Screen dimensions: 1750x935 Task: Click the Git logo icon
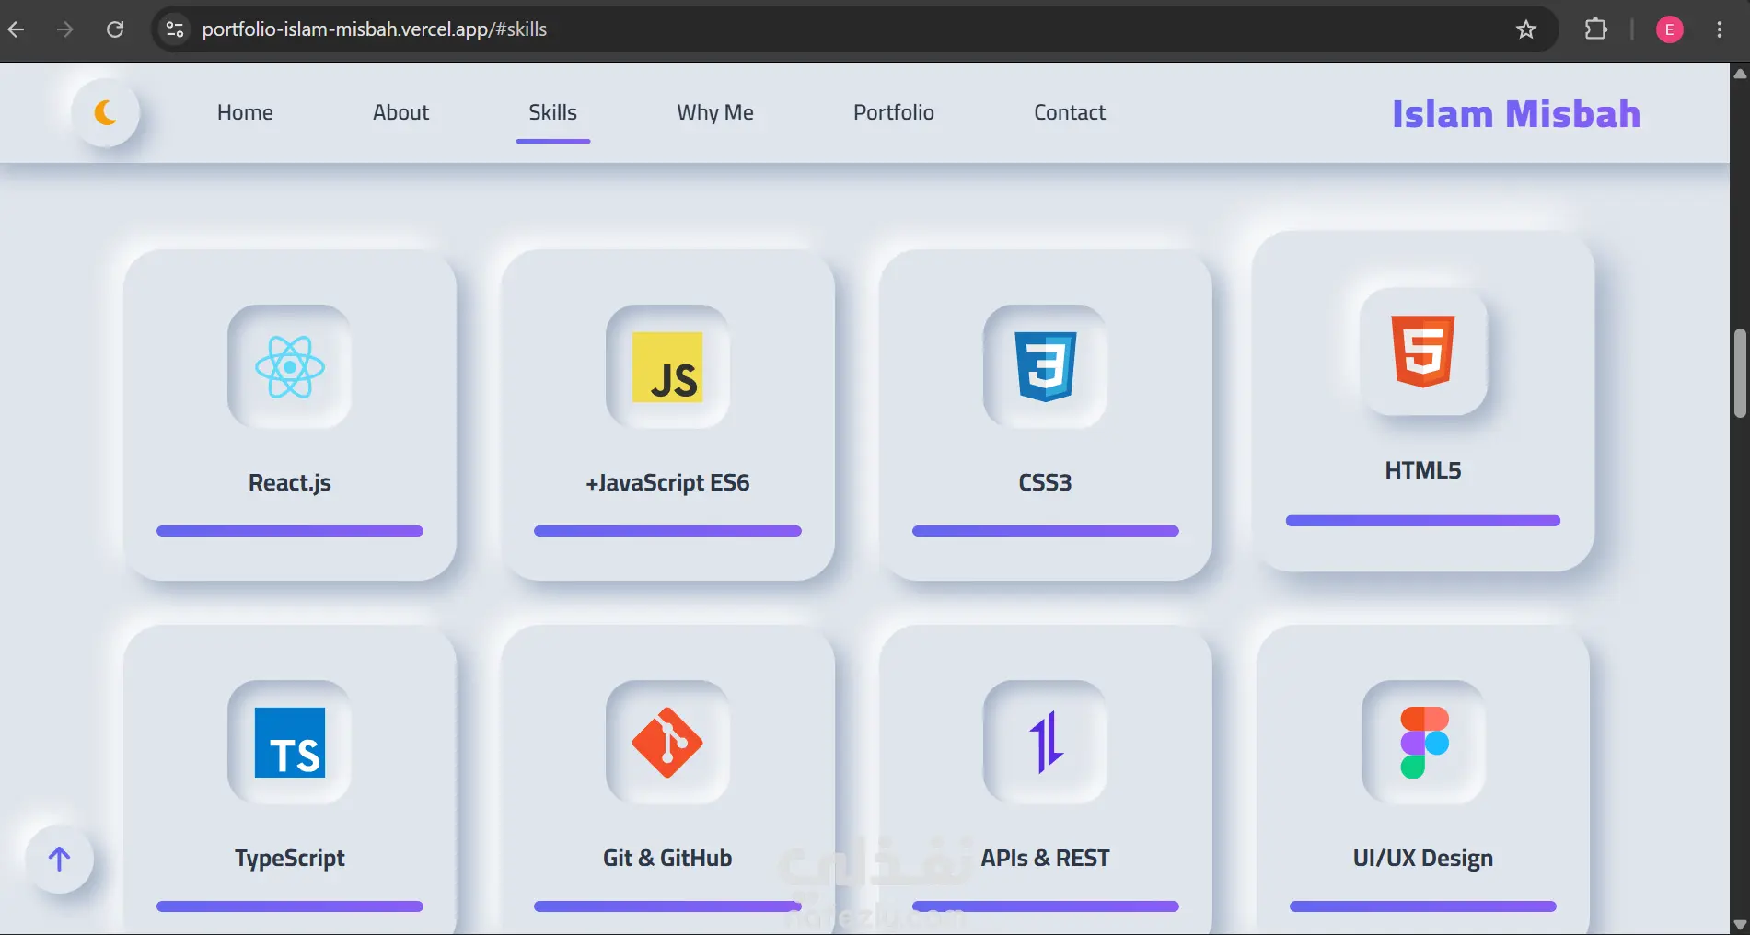(x=667, y=743)
